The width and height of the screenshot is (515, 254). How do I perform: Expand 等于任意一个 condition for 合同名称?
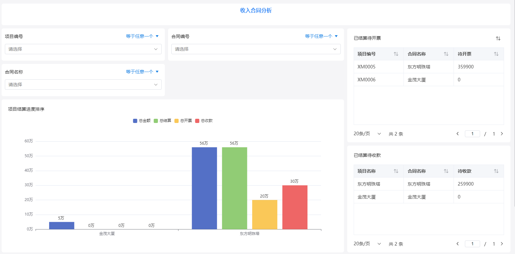142,72
